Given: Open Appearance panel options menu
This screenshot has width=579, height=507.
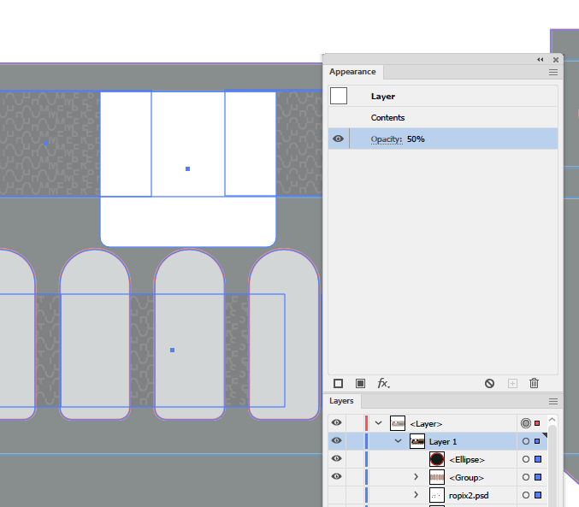Looking at the screenshot, I should click(552, 73).
